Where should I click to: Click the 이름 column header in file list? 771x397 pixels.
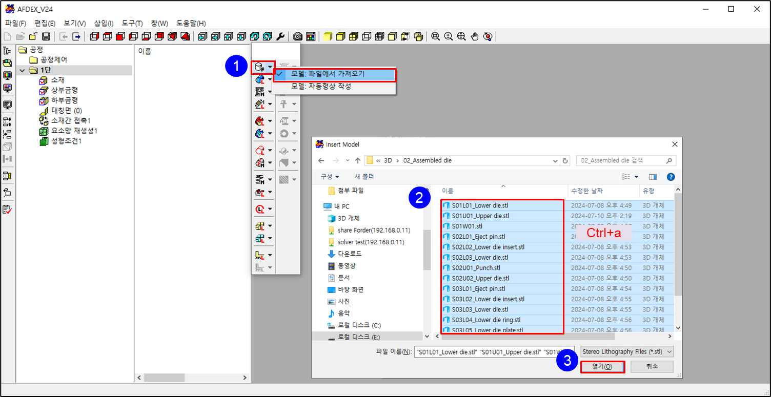tap(448, 191)
